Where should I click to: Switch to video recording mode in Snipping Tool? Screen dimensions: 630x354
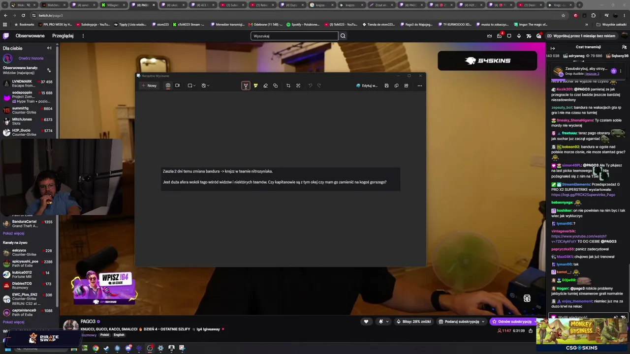click(x=177, y=86)
